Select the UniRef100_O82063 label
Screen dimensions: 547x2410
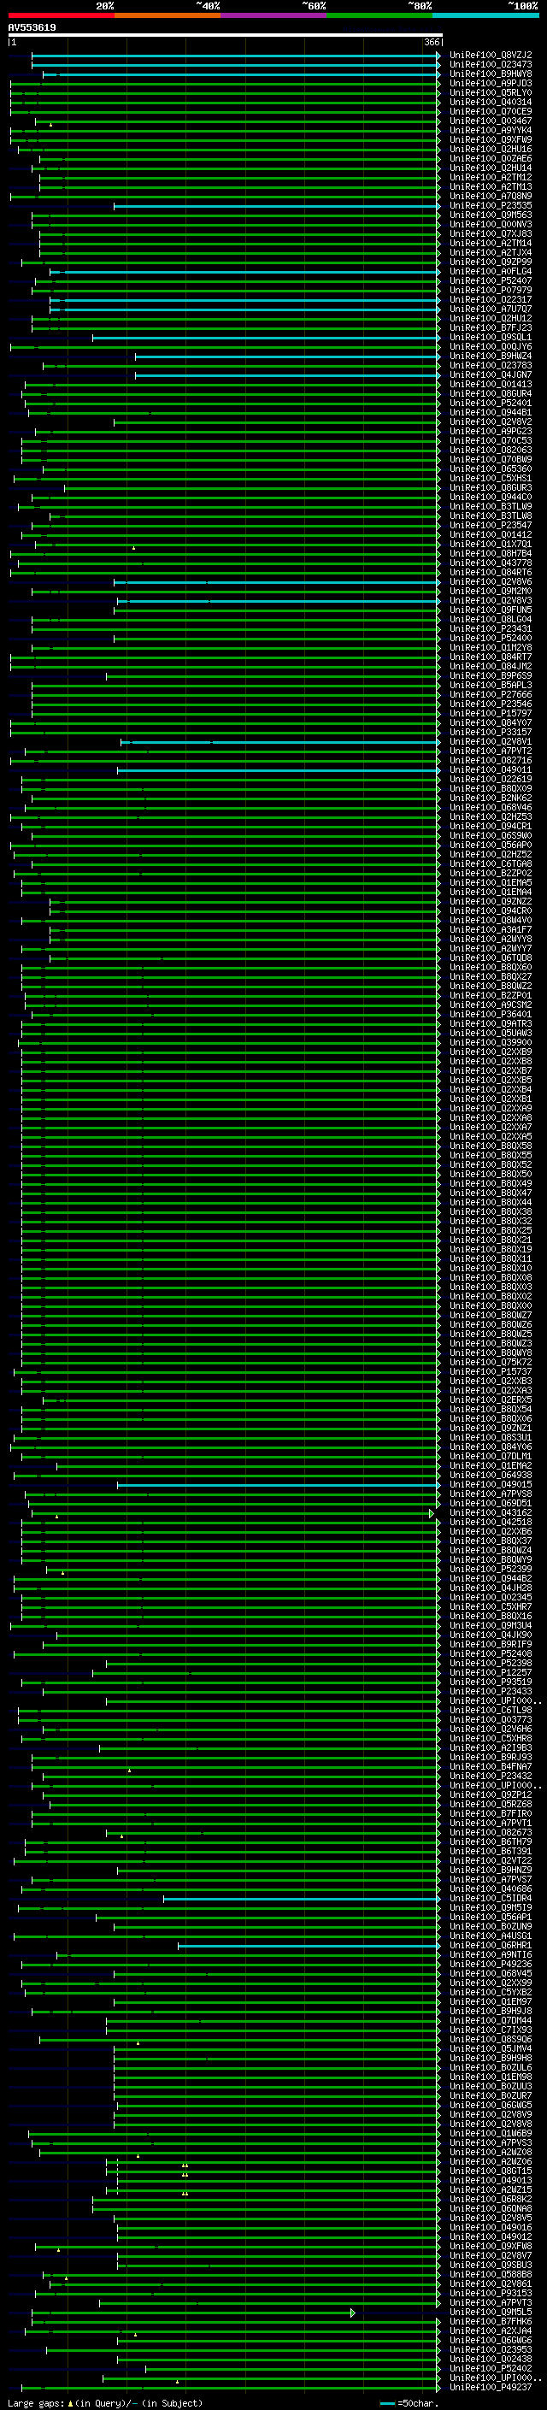coord(490,450)
